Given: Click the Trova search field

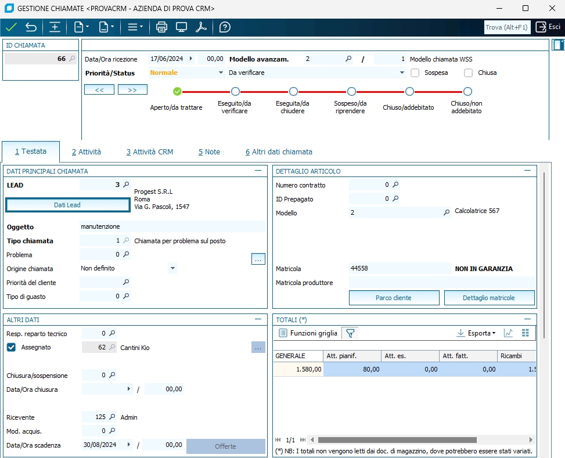Looking at the screenshot, I should tap(507, 27).
